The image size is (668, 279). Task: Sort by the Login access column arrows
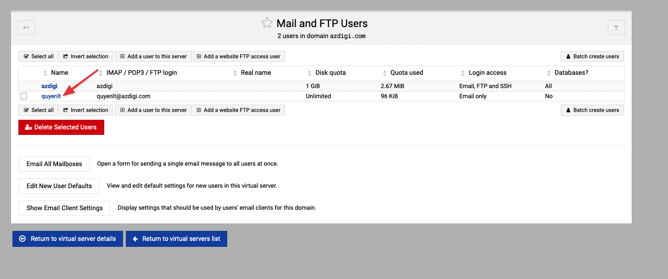point(463,73)
